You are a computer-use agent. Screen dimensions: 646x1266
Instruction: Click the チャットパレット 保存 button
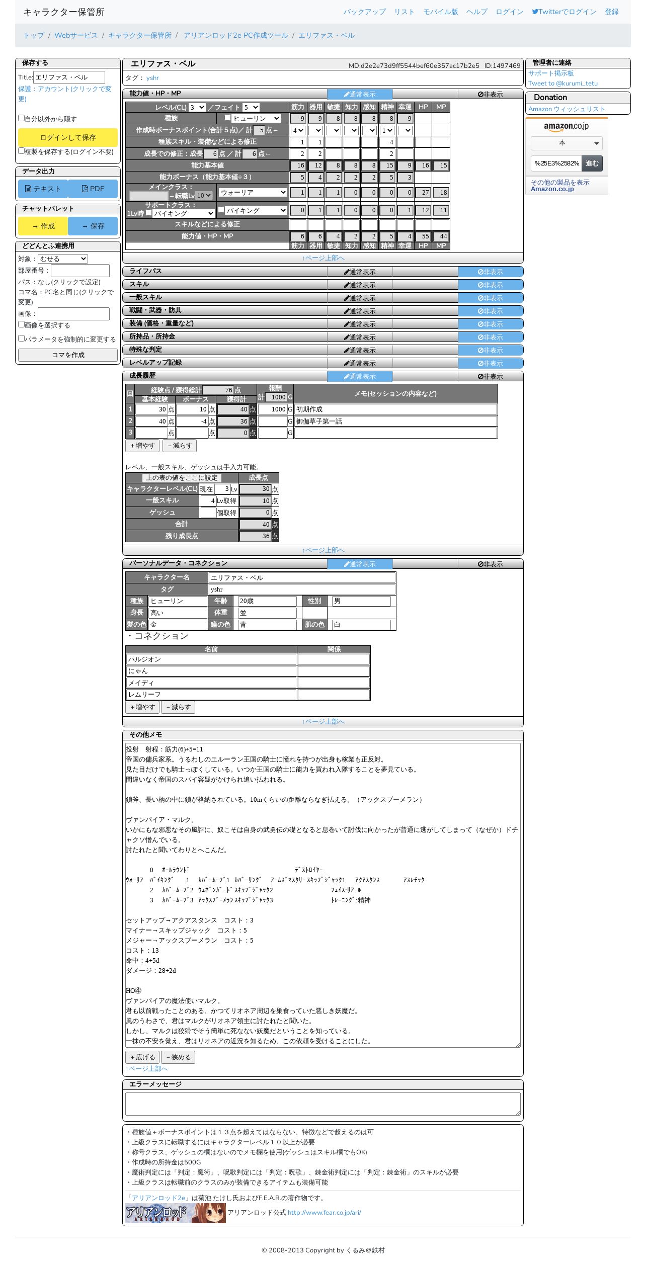coord(93,226)
